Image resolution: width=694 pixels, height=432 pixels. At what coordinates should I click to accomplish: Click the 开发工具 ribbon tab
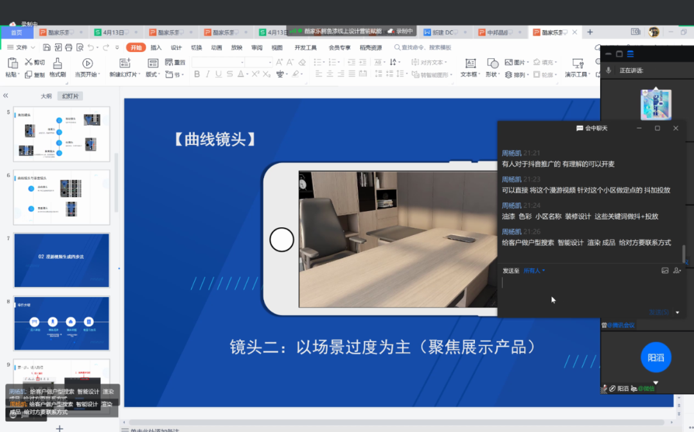pos(306,48)
